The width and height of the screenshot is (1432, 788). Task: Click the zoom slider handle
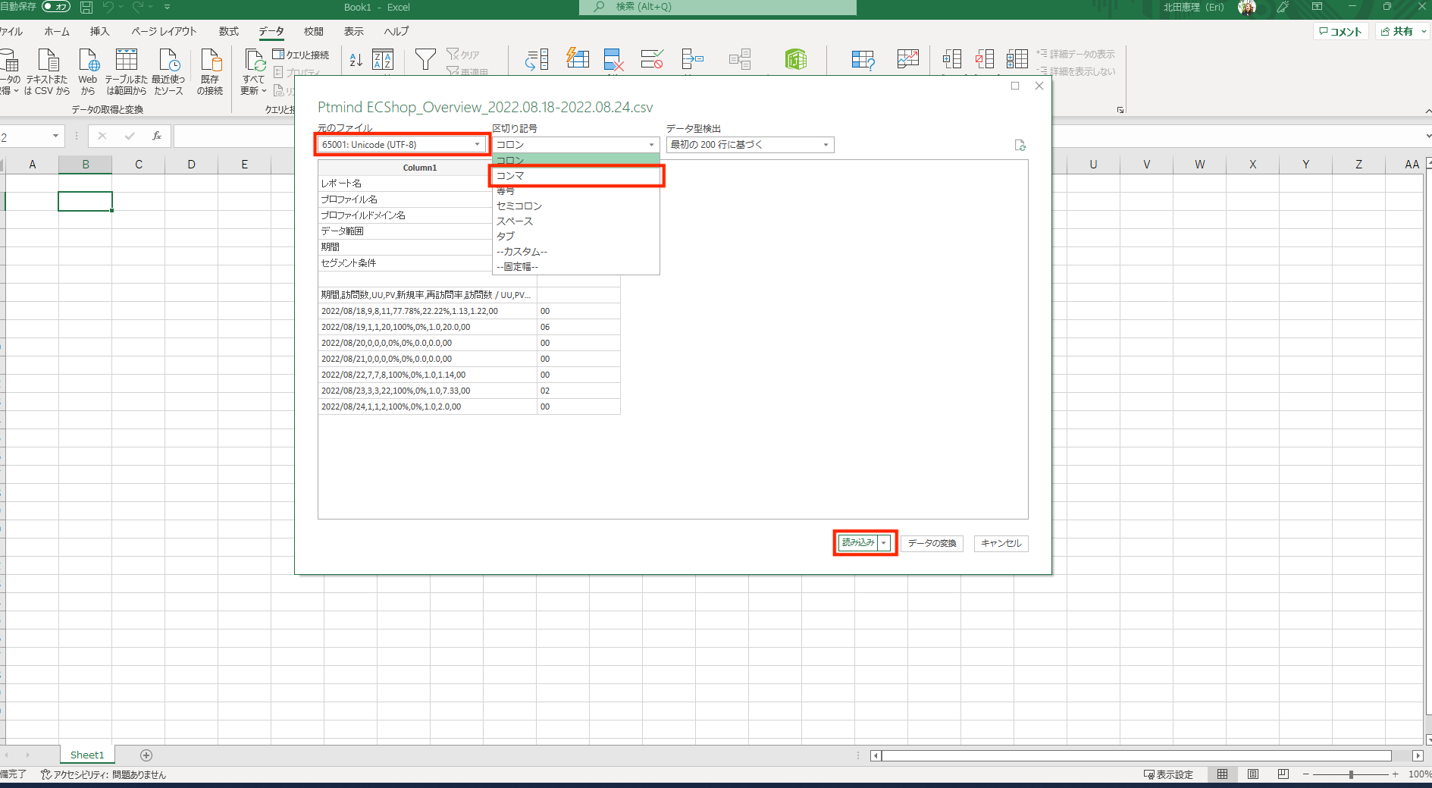(x=1351, y=774)
